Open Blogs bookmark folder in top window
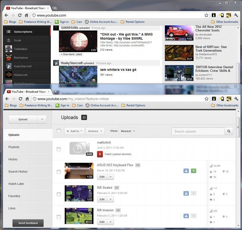 tap(10, 22)
